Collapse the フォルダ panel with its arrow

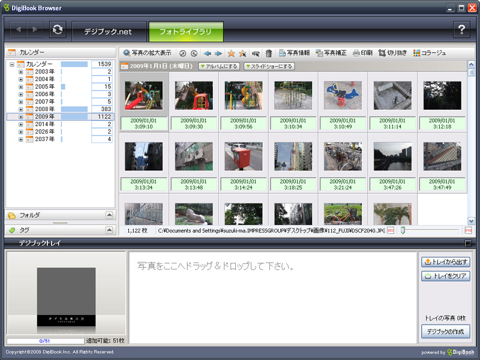109,215
